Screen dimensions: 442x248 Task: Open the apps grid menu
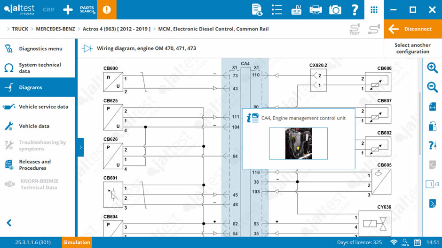coord(374,9)
